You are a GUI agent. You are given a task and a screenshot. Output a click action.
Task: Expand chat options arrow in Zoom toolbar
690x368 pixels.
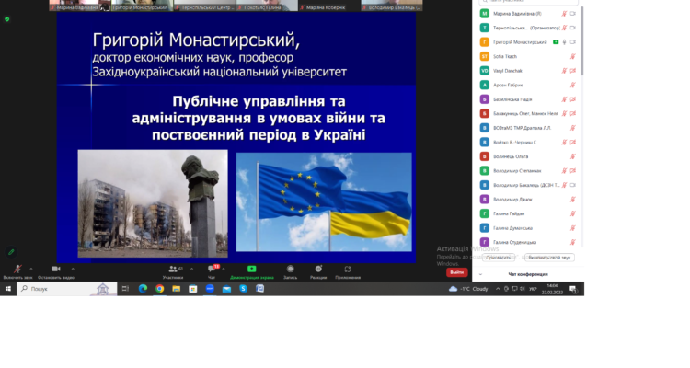pos(224,269)
